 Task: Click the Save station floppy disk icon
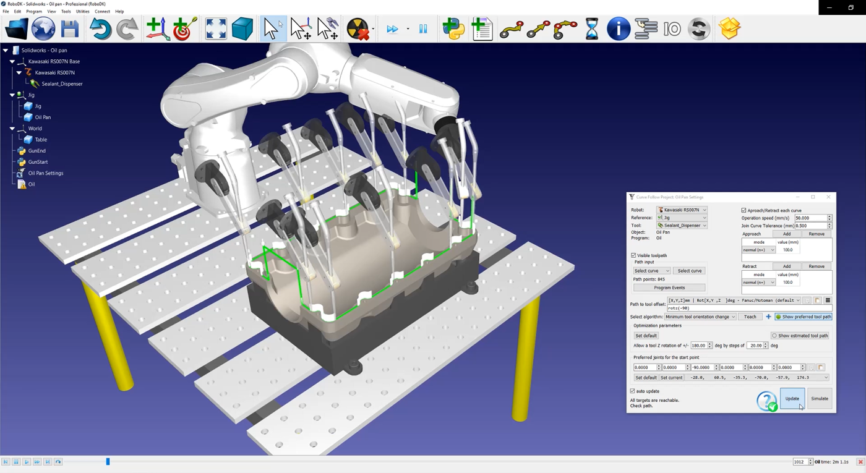click(69, 29)
